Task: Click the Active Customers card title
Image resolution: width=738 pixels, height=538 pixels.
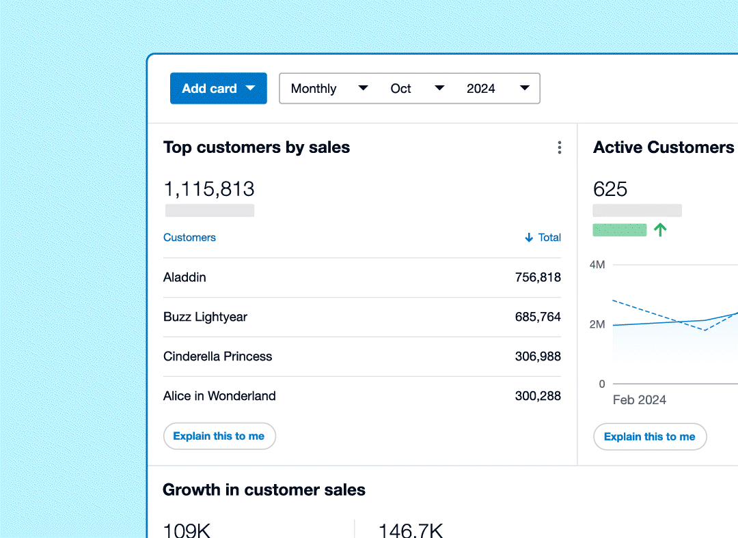Action: (663, 147)
